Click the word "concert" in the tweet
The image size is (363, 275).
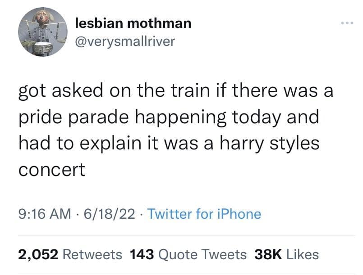pyautogui.click(x=51, y=170)
